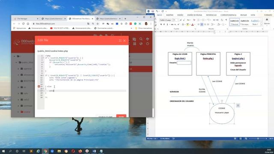Image resolution: width=274 pixels, height=154 pixels.
Task: Open the INSERTAR ribbon tab
Action: coord(170,15)
